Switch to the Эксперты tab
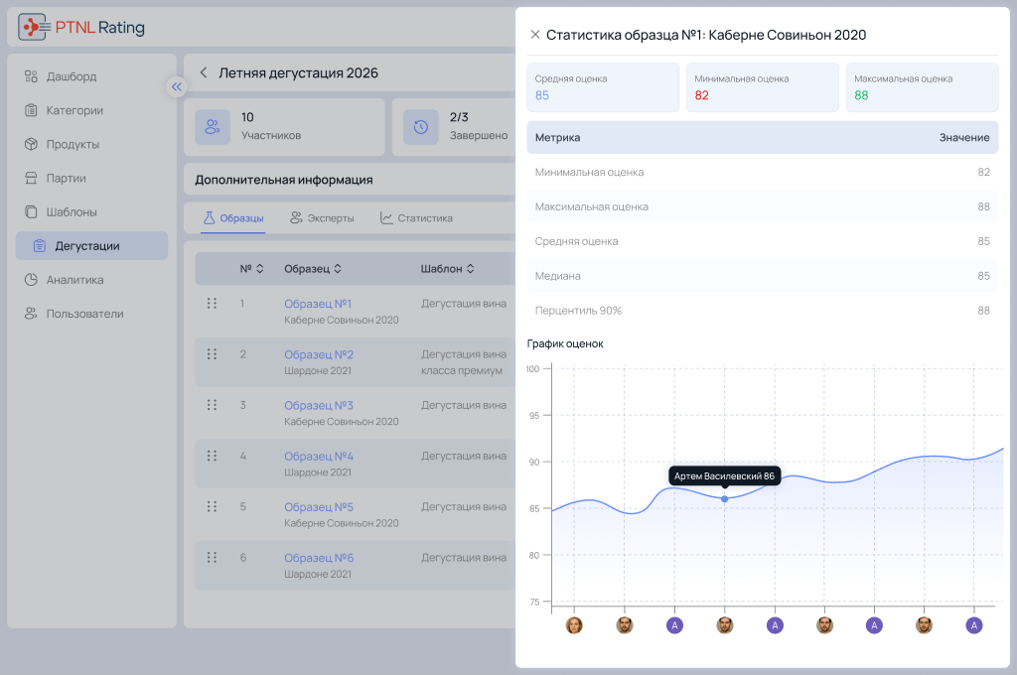Image resolution: width=1017 pixels, height=675 pixels. coord(322,218)
